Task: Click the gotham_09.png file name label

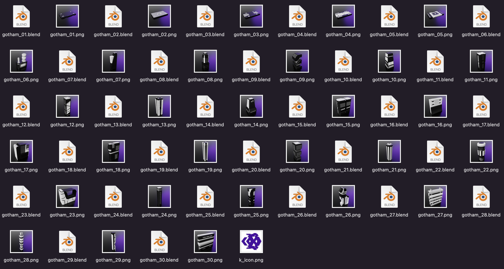Action: coord(297,80)
